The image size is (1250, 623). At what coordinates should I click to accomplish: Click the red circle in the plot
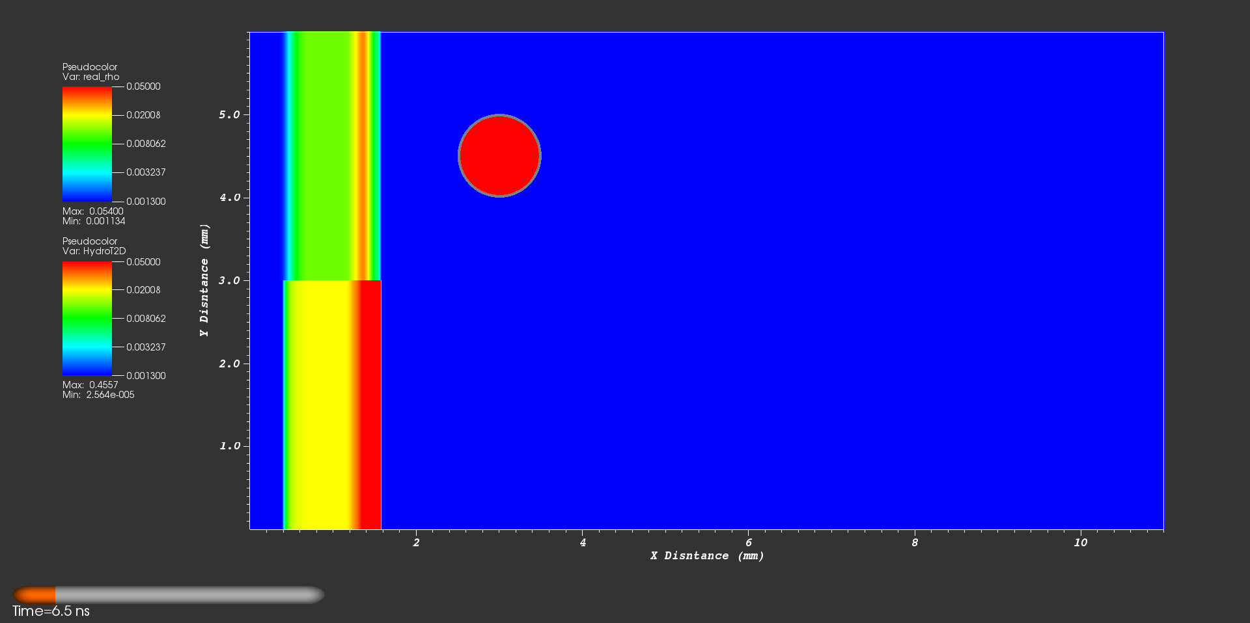coord(499,155)
